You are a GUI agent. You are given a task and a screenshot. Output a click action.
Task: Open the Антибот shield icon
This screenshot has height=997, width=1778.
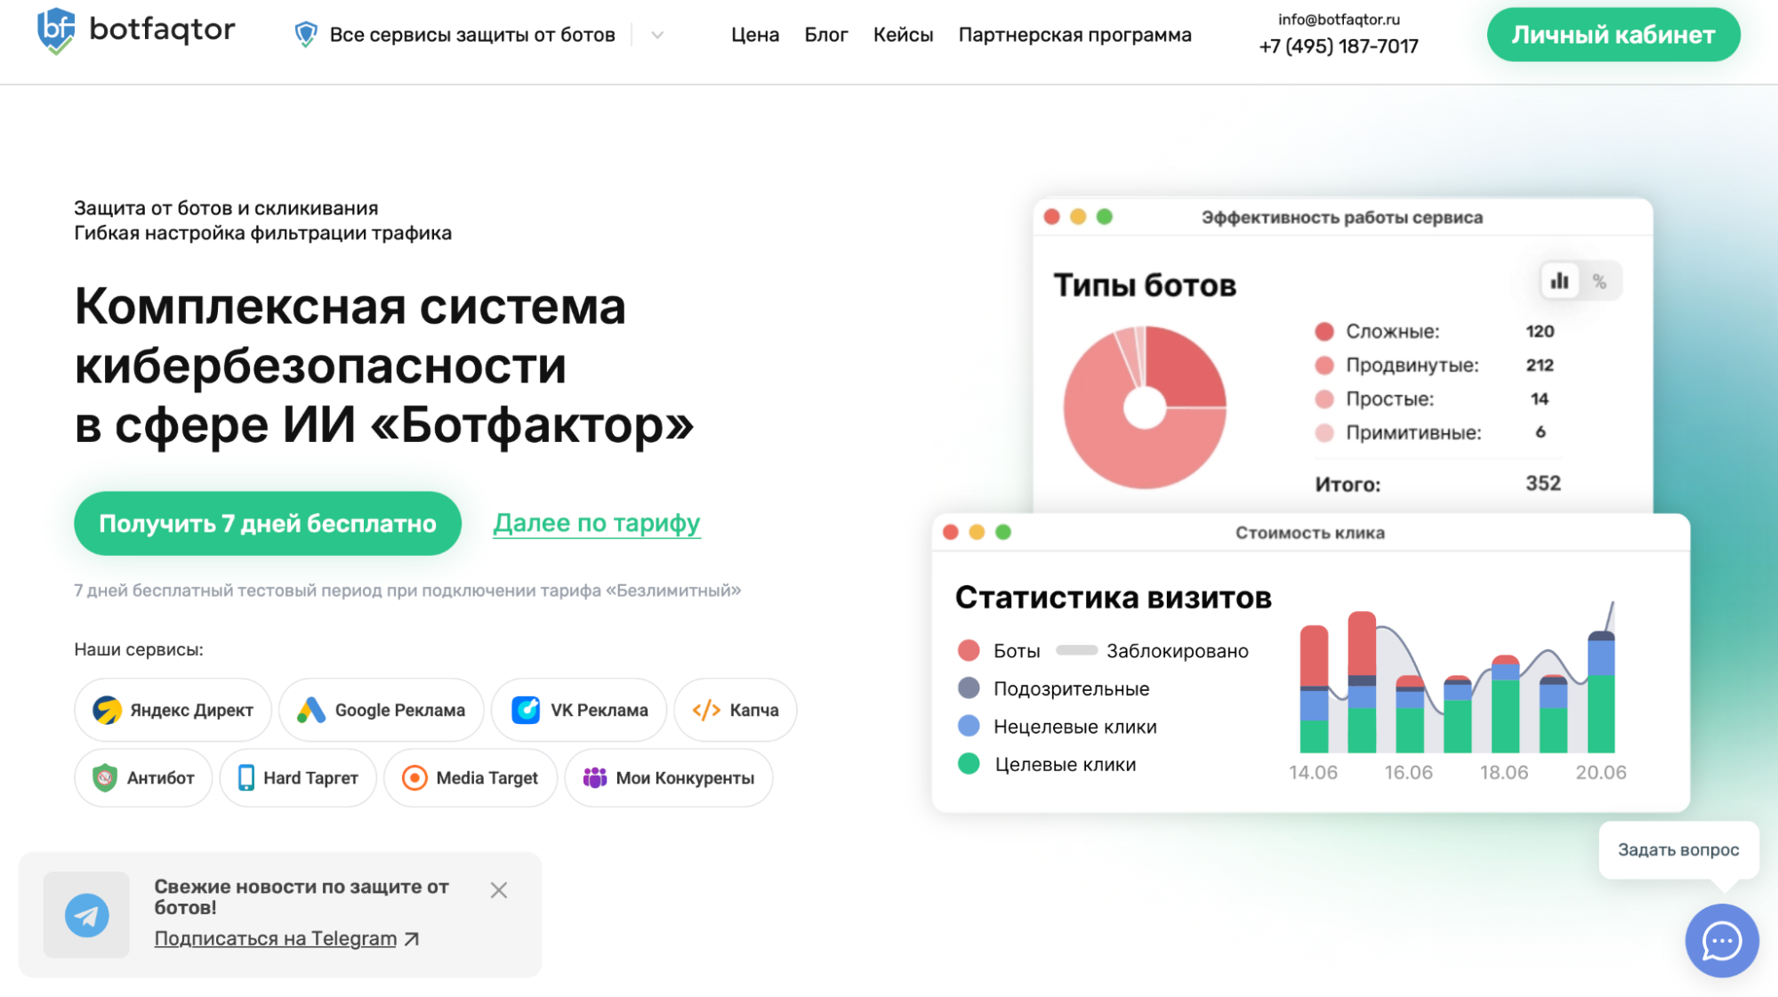(107, 777)
